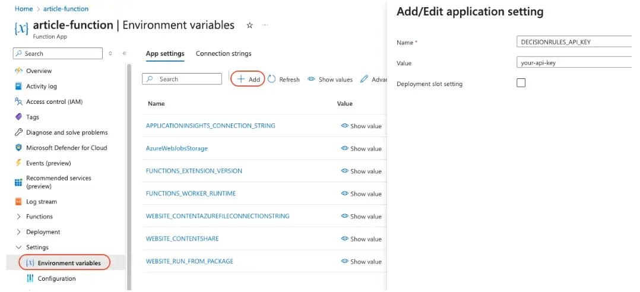Image resolution: width=640 pixels, height=292 pixels.
Task: Focus the app settings Search field
Action: point(182,79)
